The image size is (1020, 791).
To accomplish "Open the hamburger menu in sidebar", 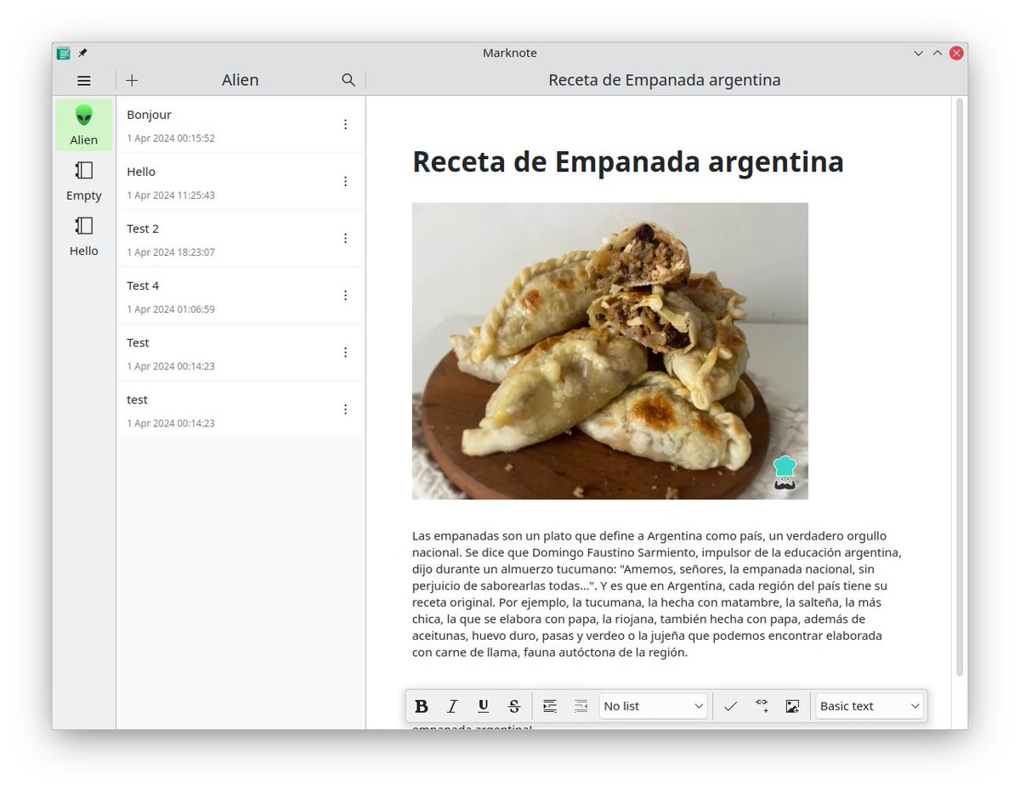I will pyautogui.click(x=83, y=81).
